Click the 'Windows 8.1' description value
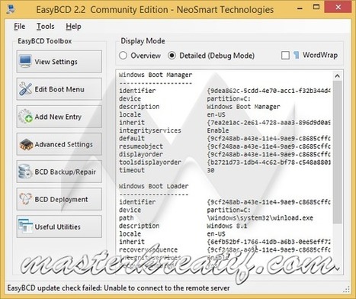Viewport: 356px width, 299px height. pyautogui.click(x=227, y=226)
